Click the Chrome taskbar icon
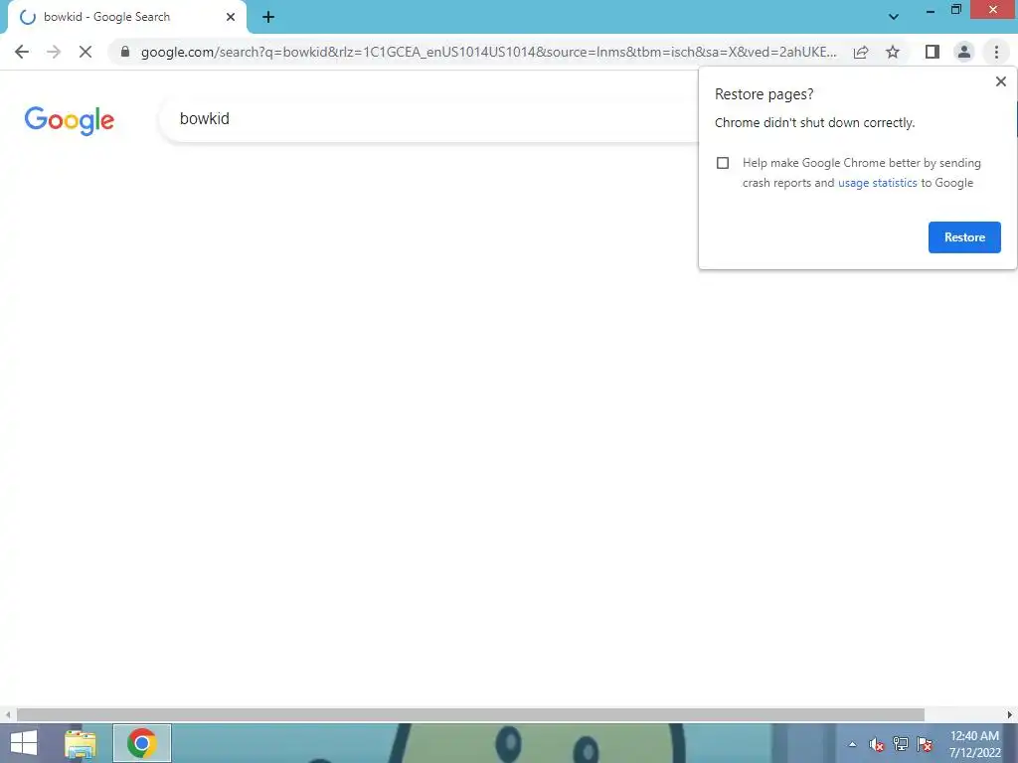The width and height of the screenshot is (1018, 763). (x=142, y=743)
